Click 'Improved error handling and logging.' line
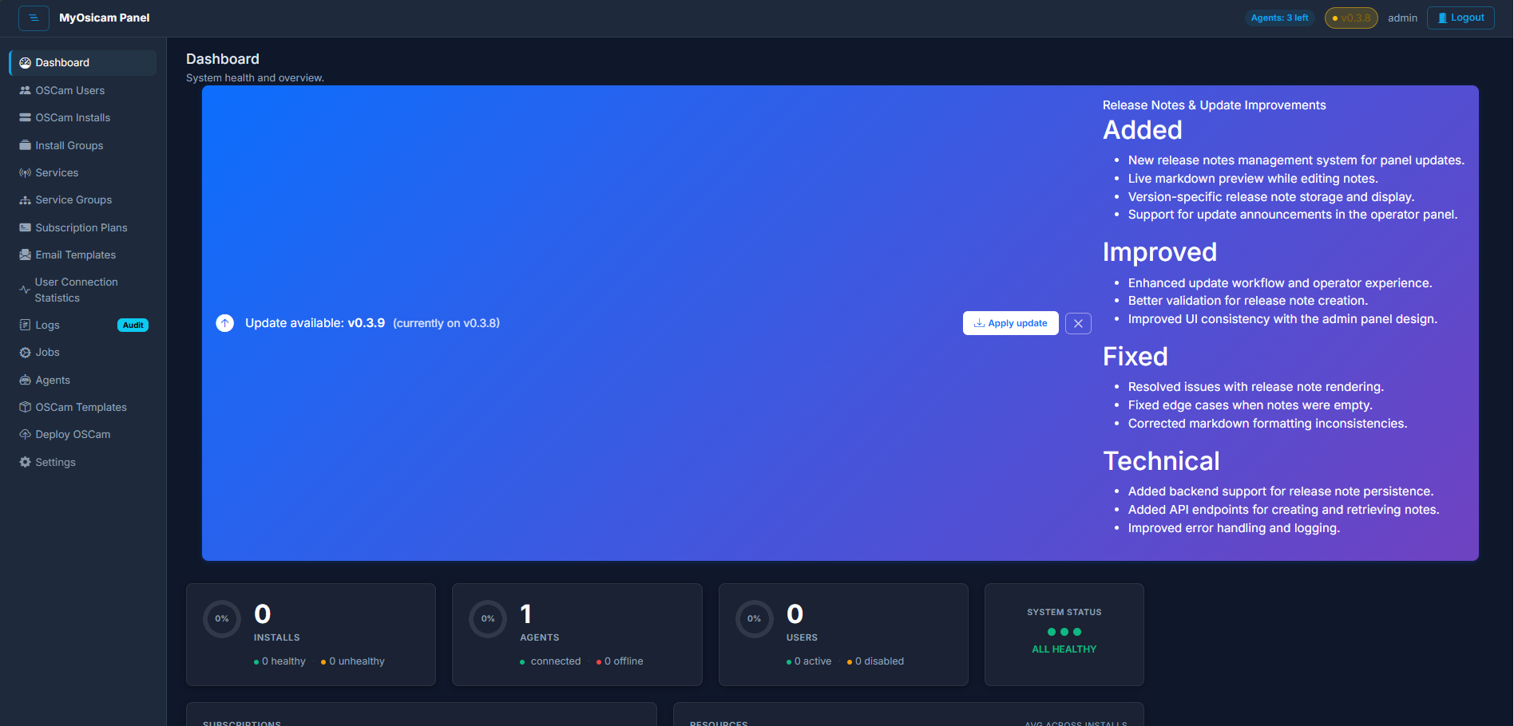1514x726 pixels. (1234, 528)
